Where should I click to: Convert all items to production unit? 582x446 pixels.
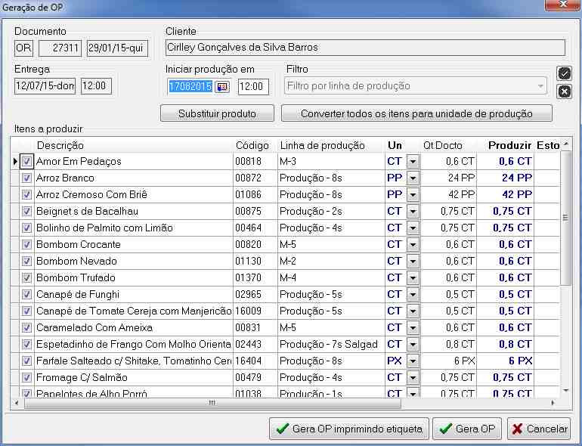pos(416,113)
